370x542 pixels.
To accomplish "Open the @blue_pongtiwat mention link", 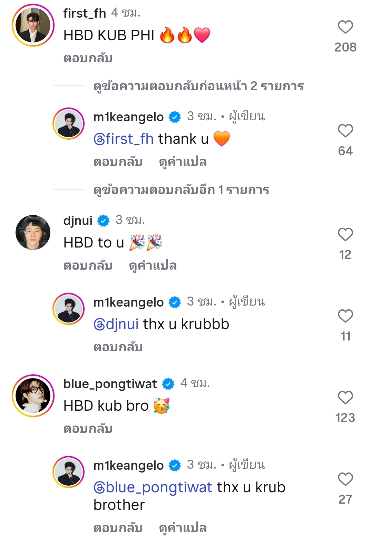I will [x=153, y=487].
